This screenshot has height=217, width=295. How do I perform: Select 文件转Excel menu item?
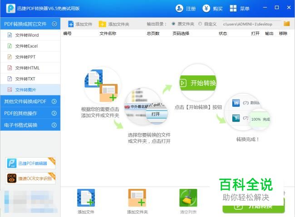(x=30, y=46)
